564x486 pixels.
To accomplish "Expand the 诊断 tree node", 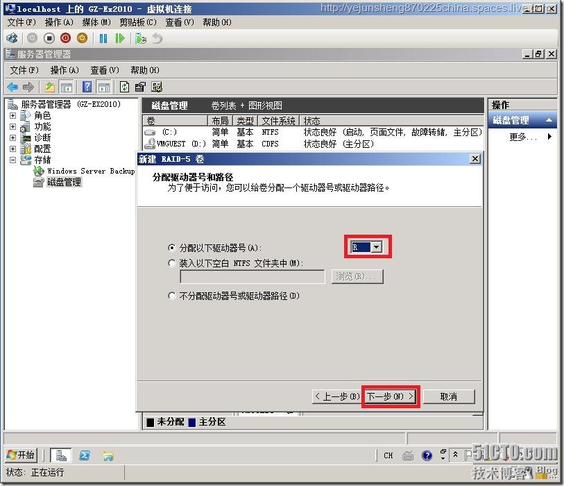I will 13,138.
